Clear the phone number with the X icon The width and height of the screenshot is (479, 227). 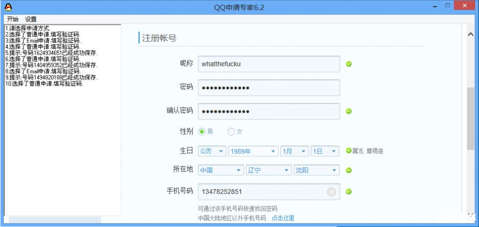click(331, 192)
